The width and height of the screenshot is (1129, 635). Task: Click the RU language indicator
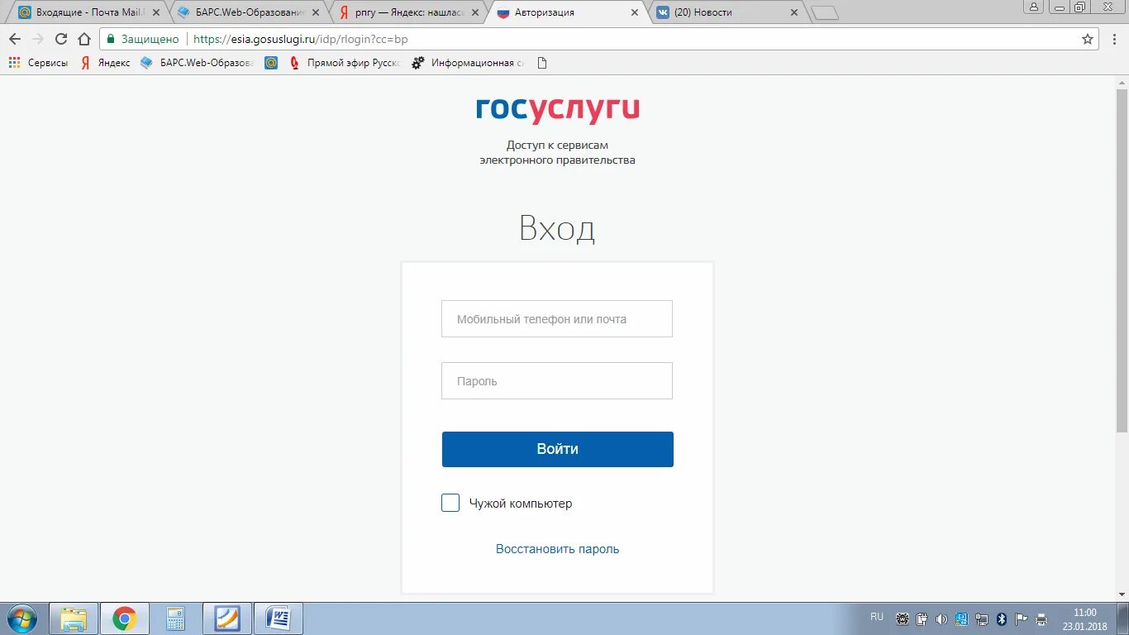tap(877, 617)
